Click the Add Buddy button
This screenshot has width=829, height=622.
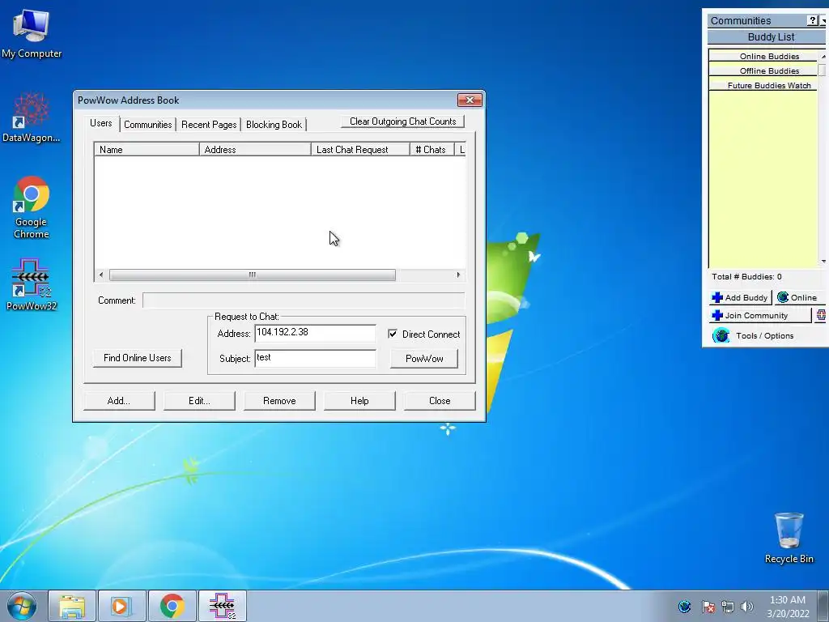click(740, 298)
